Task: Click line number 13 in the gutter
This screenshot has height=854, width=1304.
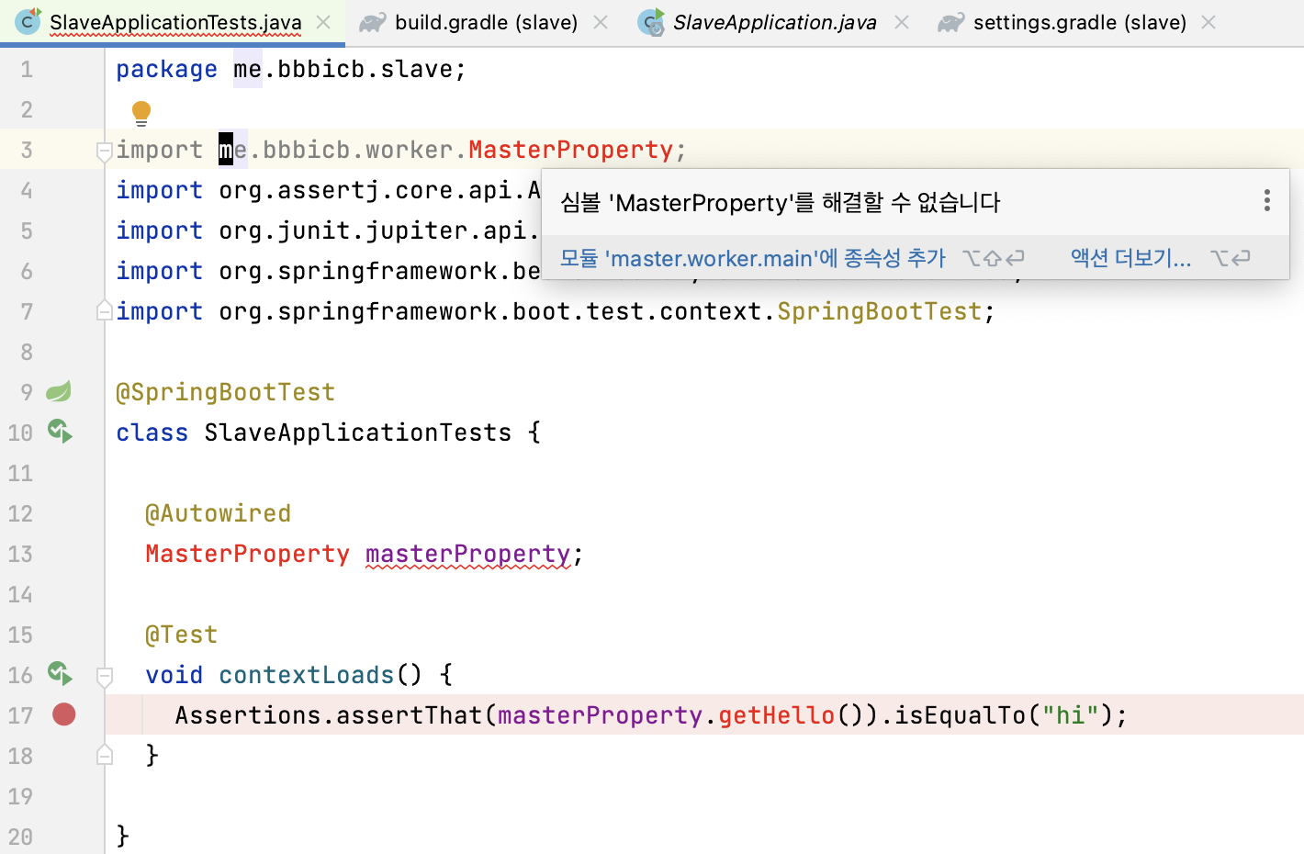Action: coord(21,554)
